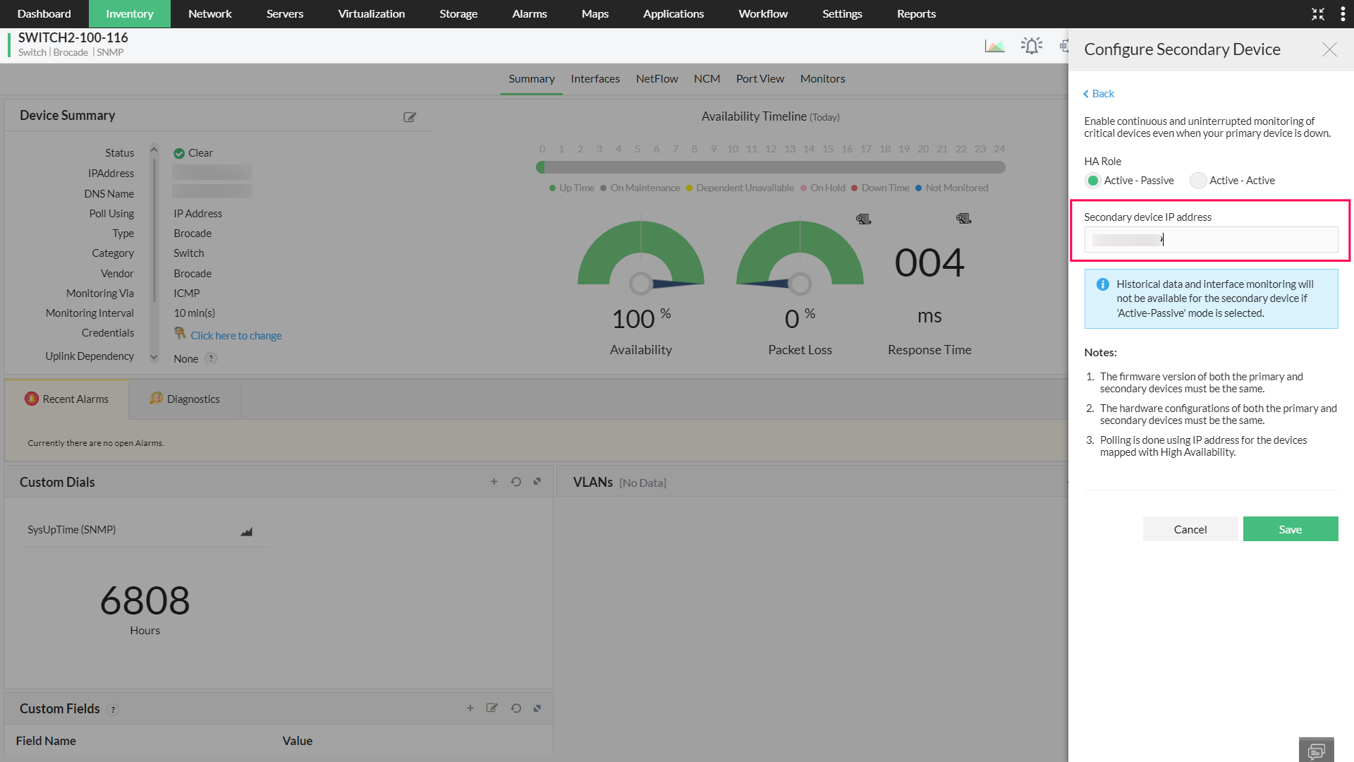Click the alarm bell icon in the header

point(1031,47)
